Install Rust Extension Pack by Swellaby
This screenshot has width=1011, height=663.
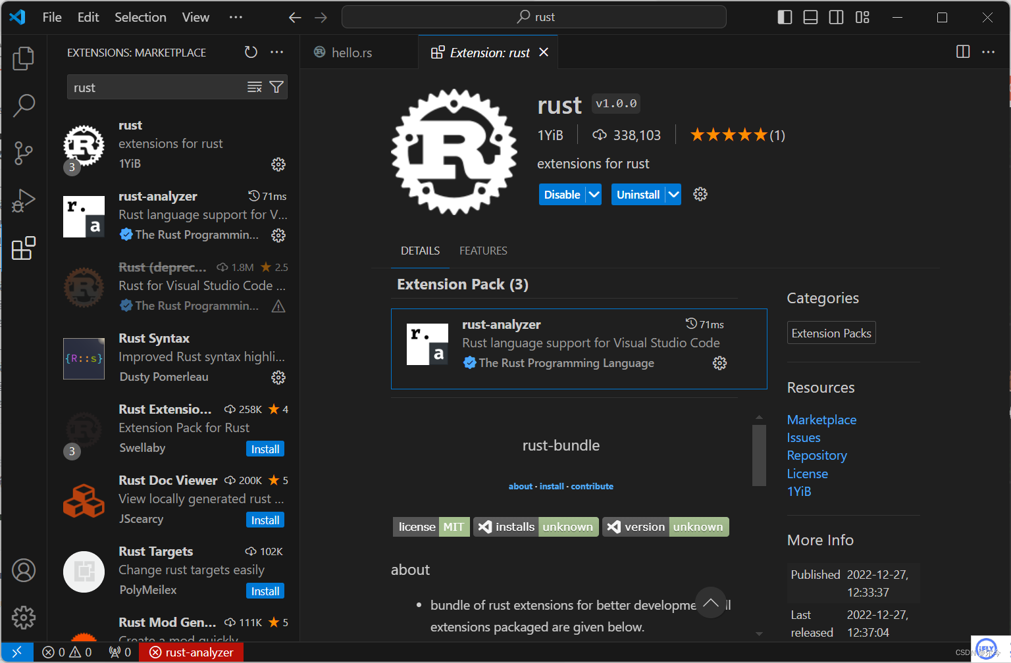pyautogui.click(x=265, y=449)
